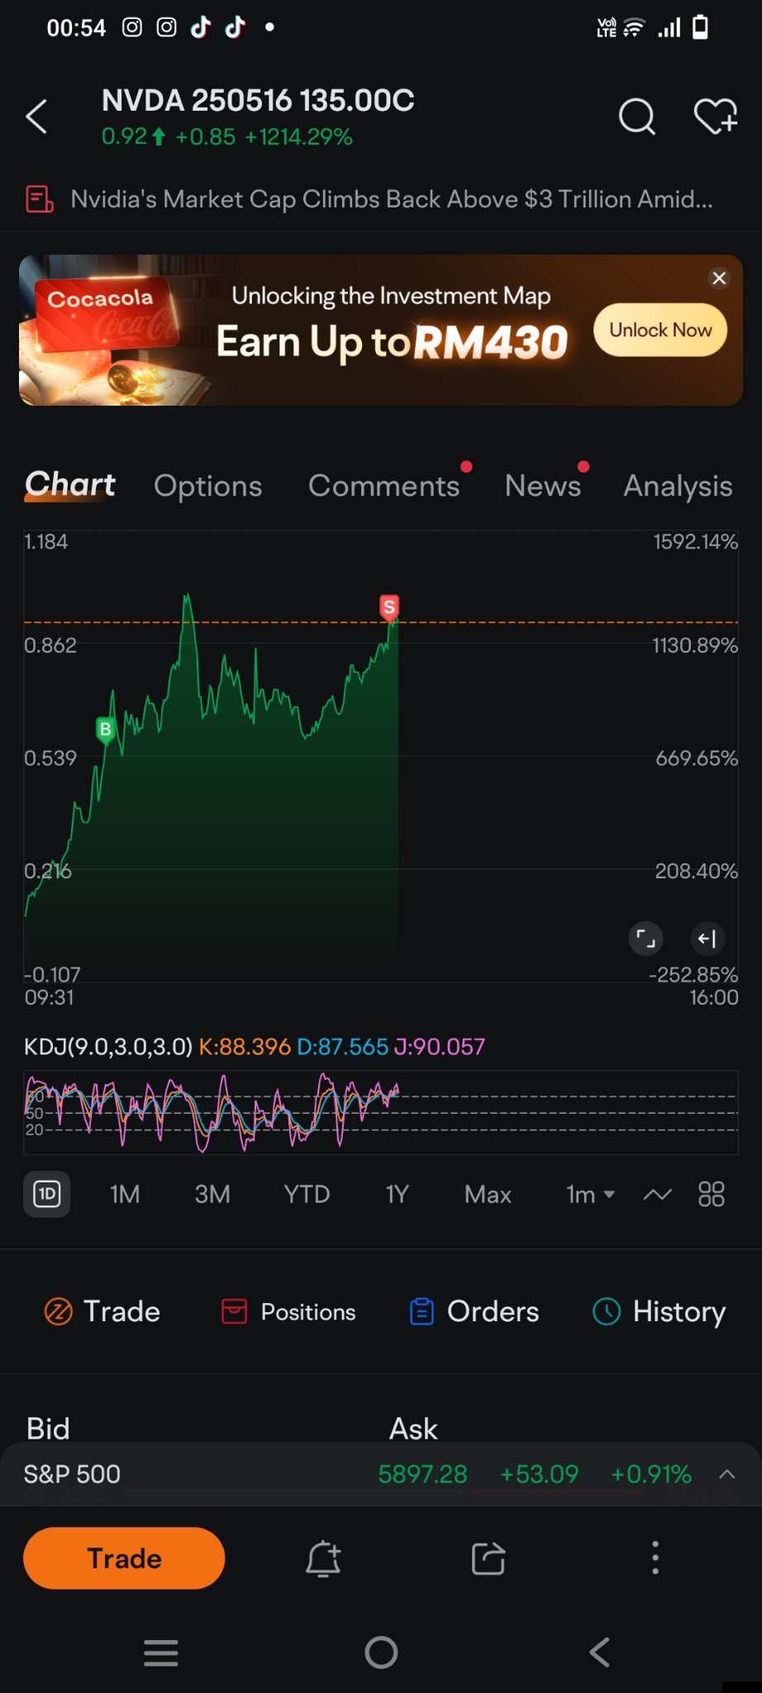Screen dimensions: 762x1693
Task: Tap the orange Trade button
Action: (x=124, y=1558)
